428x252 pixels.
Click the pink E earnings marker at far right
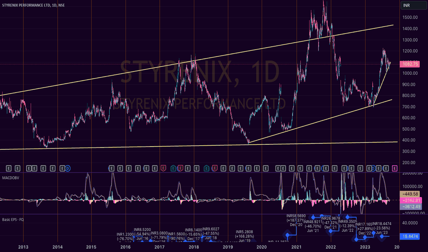coord(394,168)
